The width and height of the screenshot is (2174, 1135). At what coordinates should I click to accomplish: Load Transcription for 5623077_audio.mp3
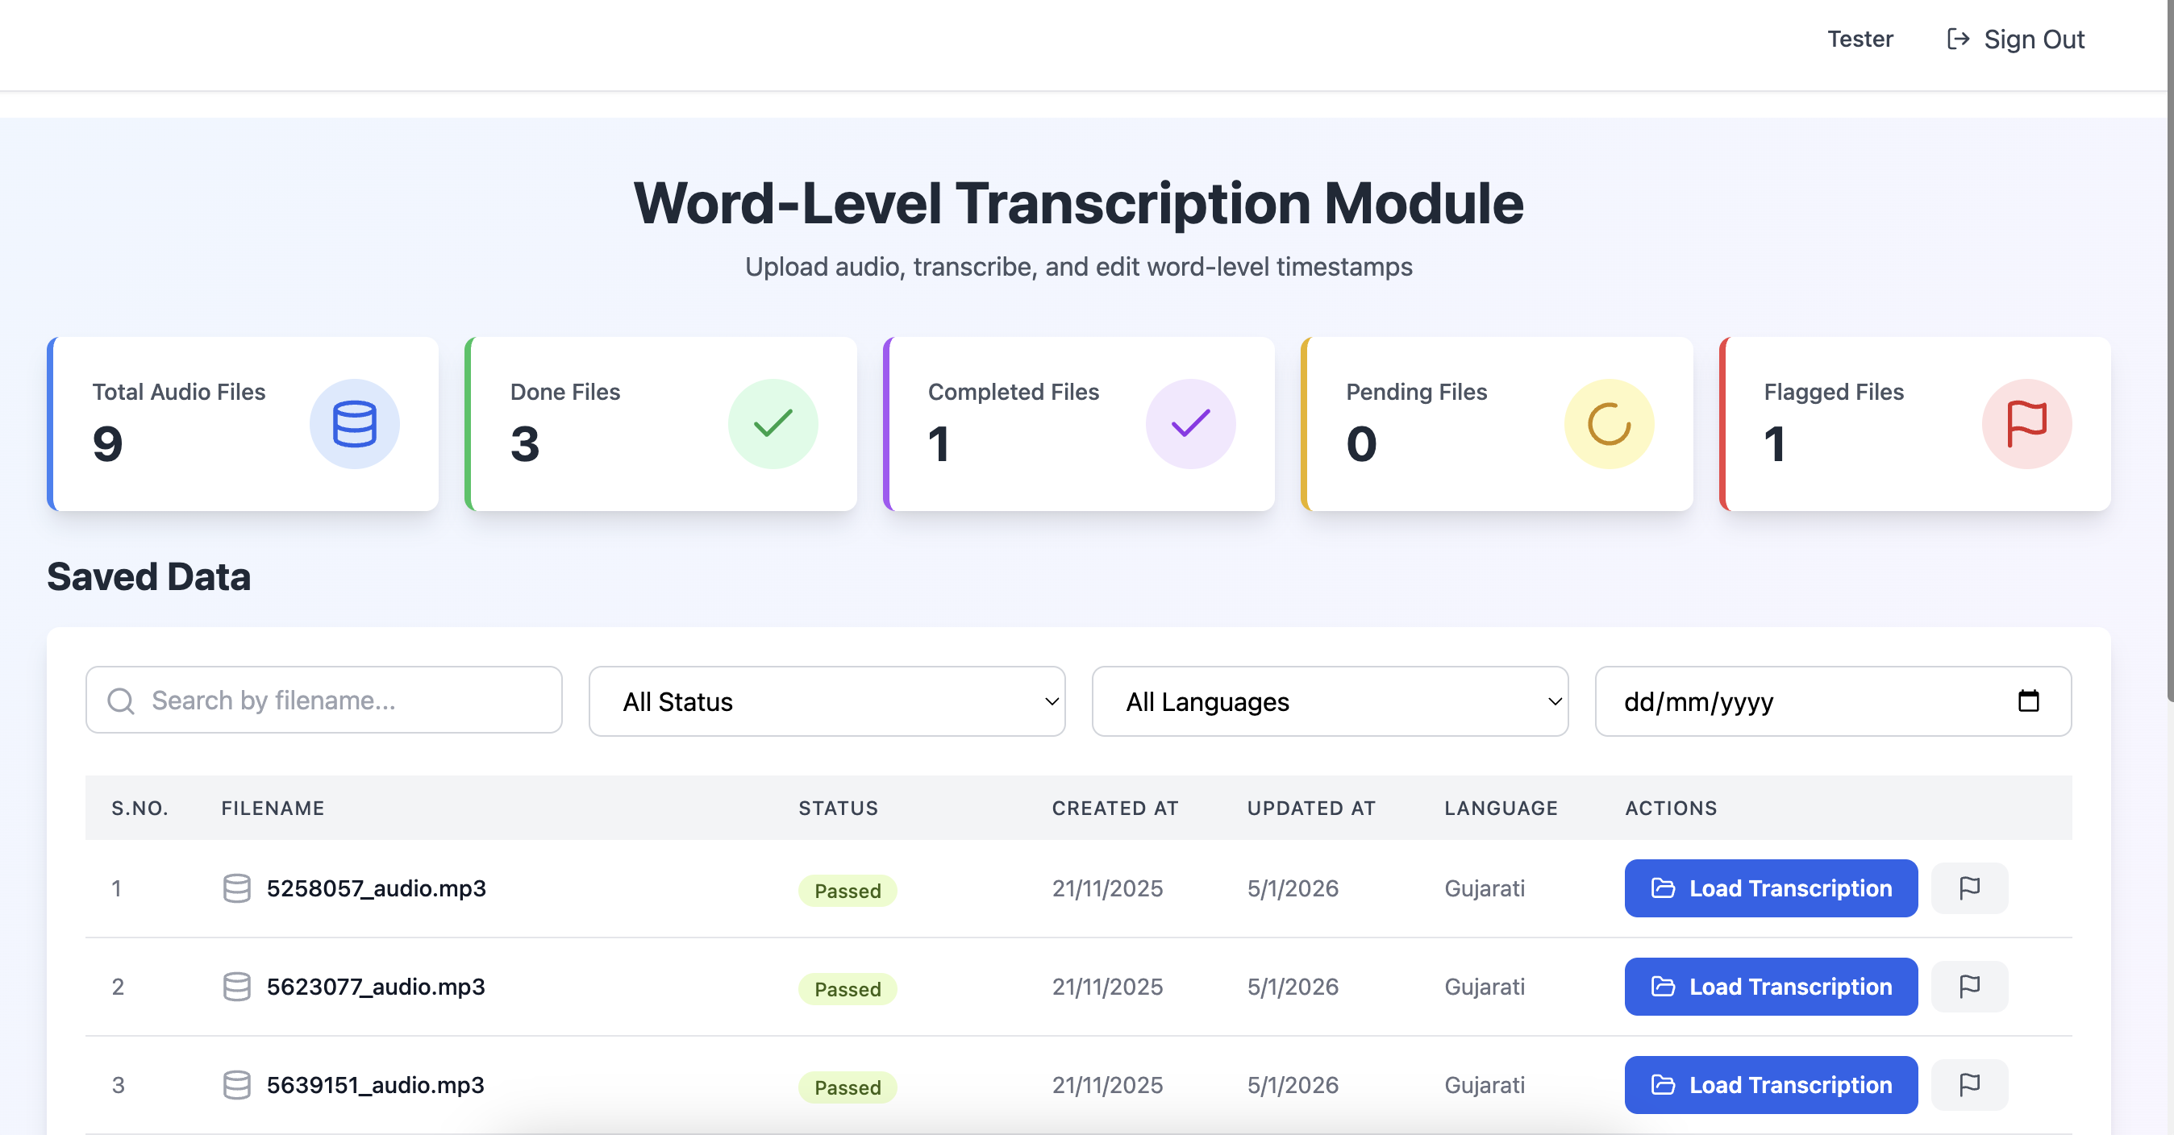click(x=1771, y=987)
